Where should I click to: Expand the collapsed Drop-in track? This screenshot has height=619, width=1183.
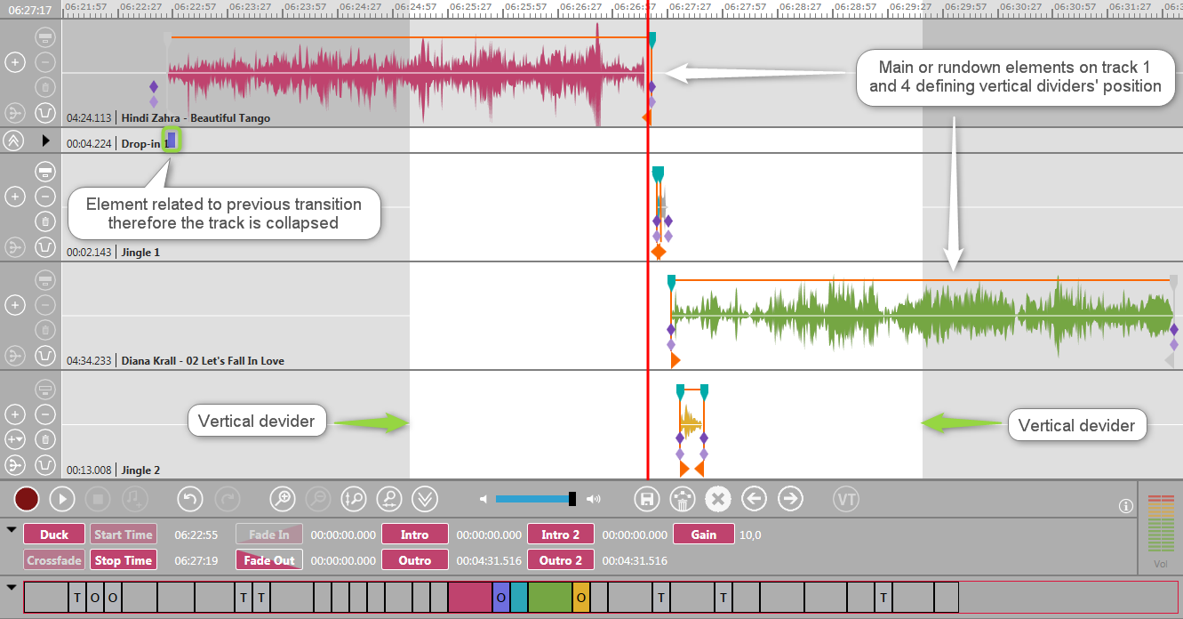point(13,141)
